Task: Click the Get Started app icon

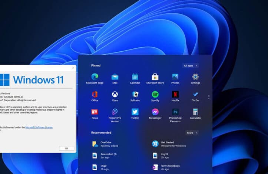Action: tap(155, 144)
